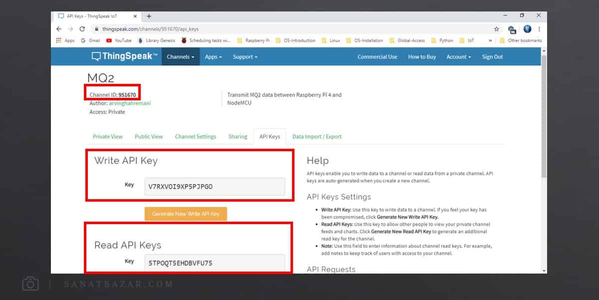Expand the Apps navbar dropdown
This screenshot has width=599, height=300.
tap(214, 56)
